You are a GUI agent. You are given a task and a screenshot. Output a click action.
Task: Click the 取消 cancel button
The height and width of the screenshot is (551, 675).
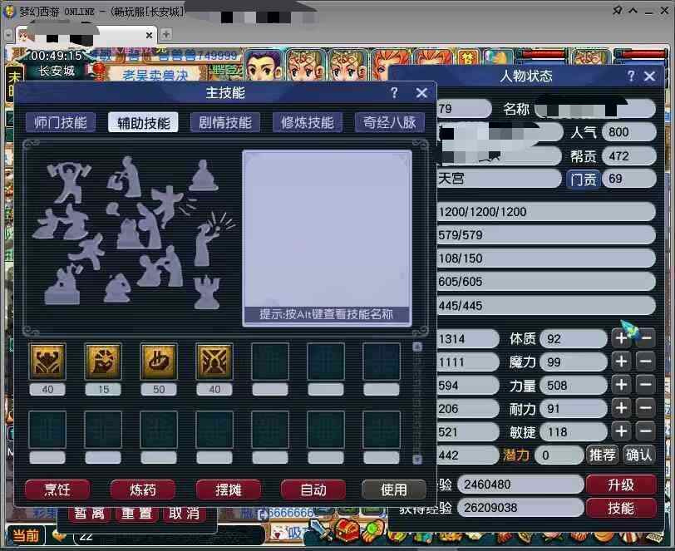click(x=184, y=514)
